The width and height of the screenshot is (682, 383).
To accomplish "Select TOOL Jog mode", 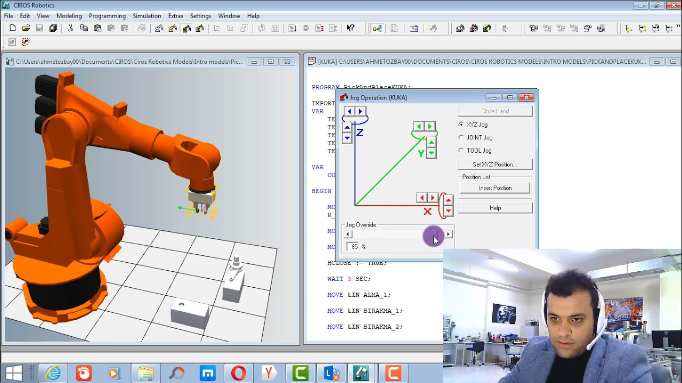I will (x=475, y=151).
